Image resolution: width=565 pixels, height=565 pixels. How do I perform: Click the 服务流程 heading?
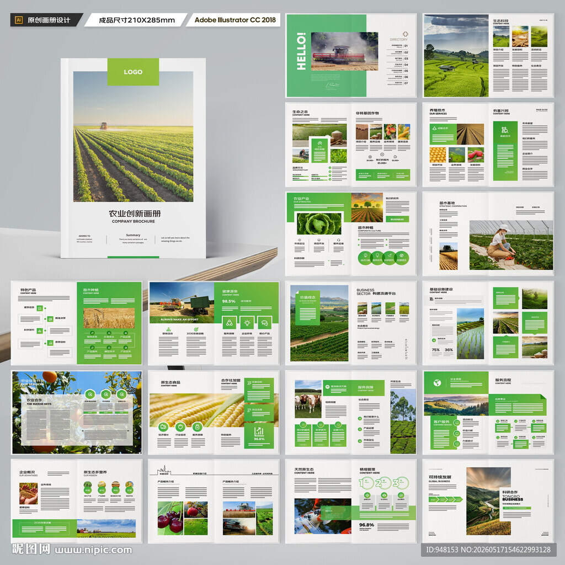pyautogui.click(x=503, y=380)
